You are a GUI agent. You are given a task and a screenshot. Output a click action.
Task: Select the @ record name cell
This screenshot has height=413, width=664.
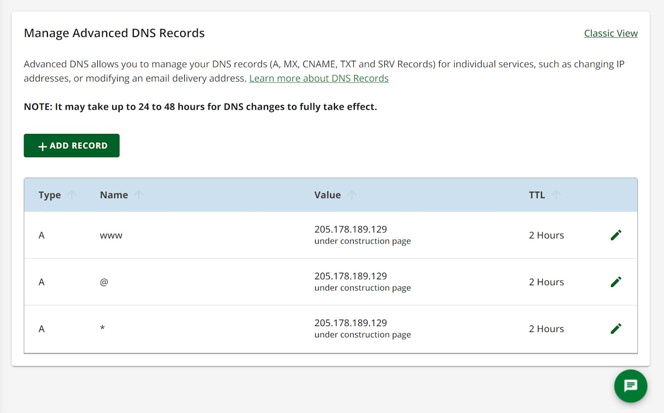[104, 282]
